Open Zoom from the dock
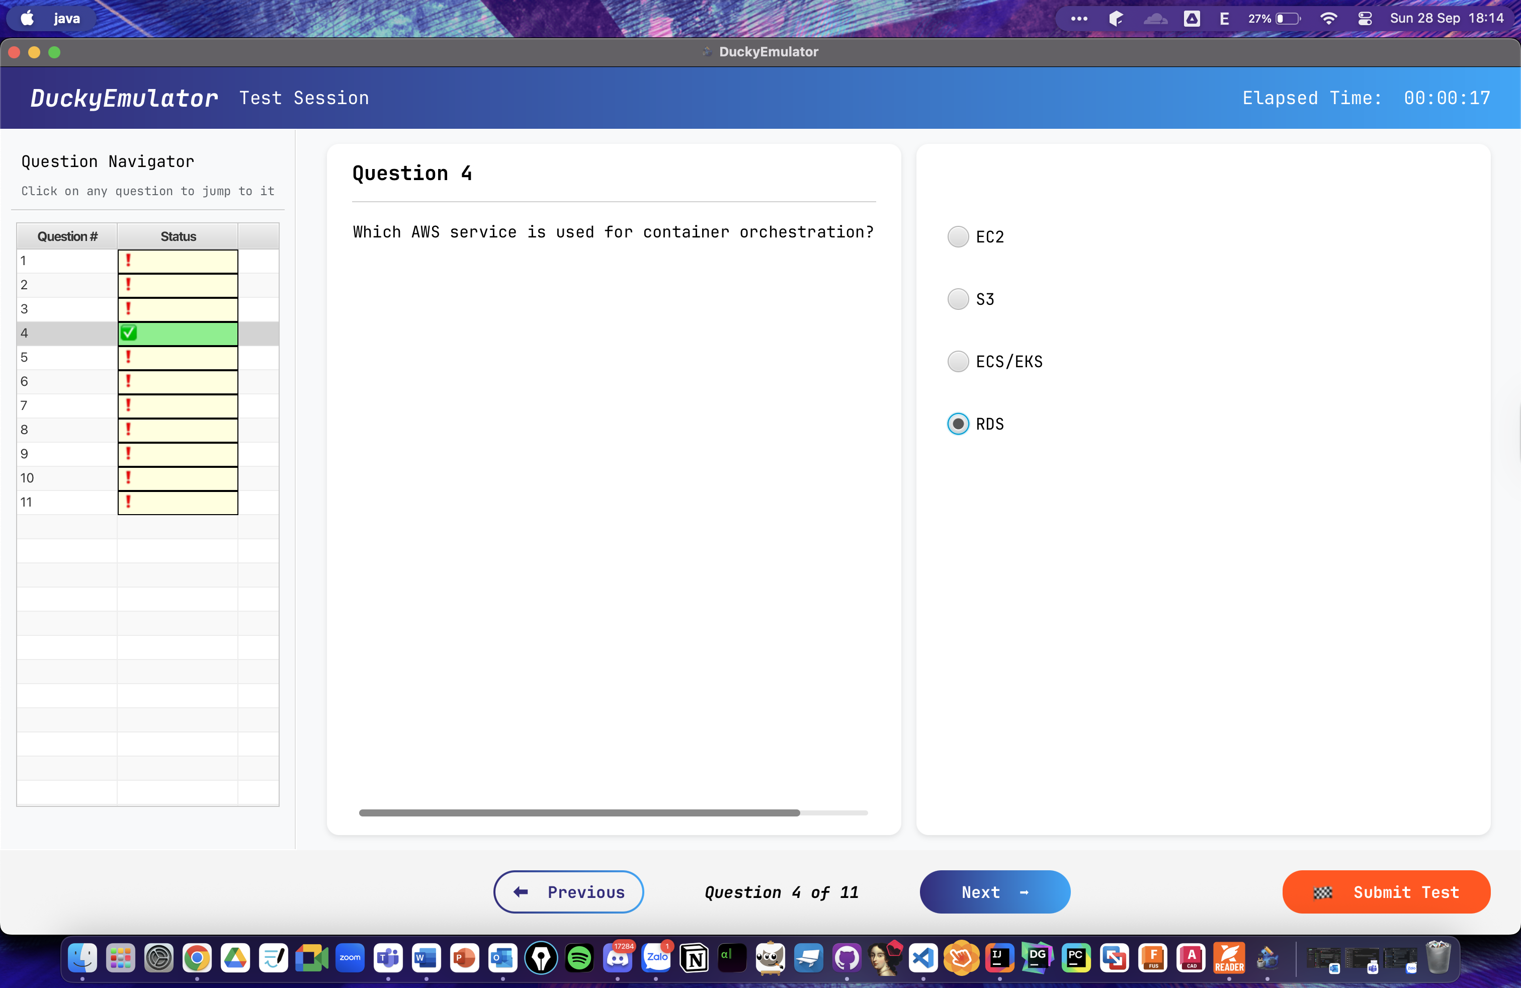This screenshot has width=1521, height=988. pyautogui.click(x=350, y=958)
